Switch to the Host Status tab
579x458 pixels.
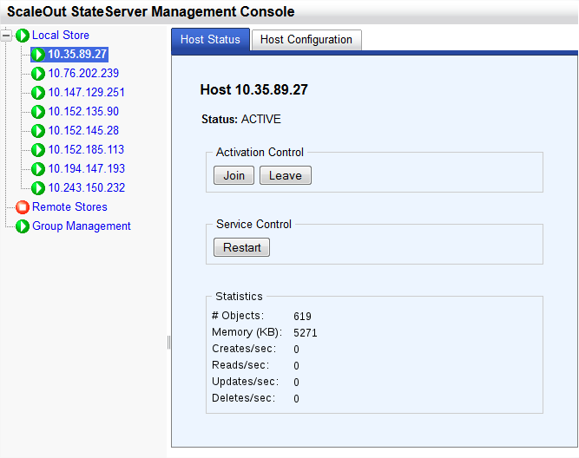coord(210,40)
